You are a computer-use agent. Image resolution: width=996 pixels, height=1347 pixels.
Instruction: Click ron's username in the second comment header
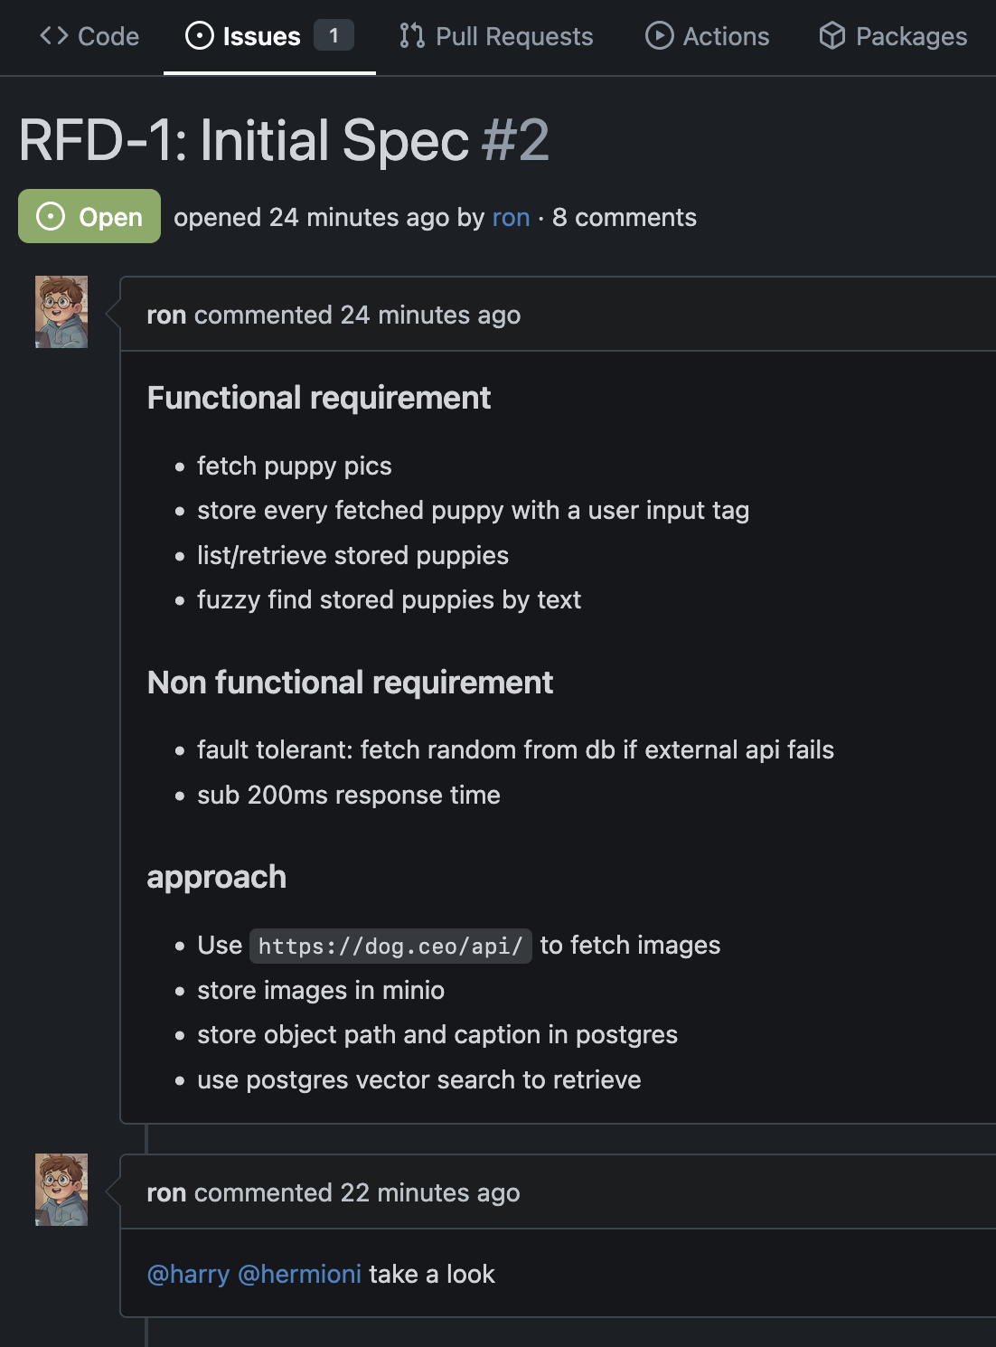(166, 1193)
